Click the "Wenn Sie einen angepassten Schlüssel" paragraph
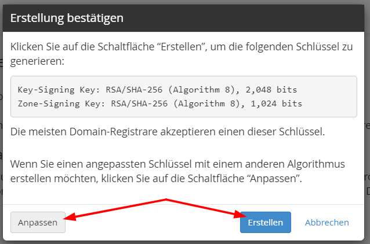This screenshot has height=244, width=370. tap(177, 171)
